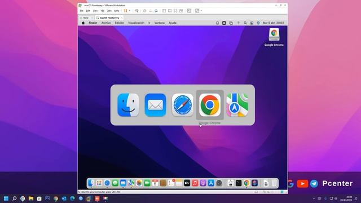Switch to the macOS Monterey tab

[x=108, y=17]
